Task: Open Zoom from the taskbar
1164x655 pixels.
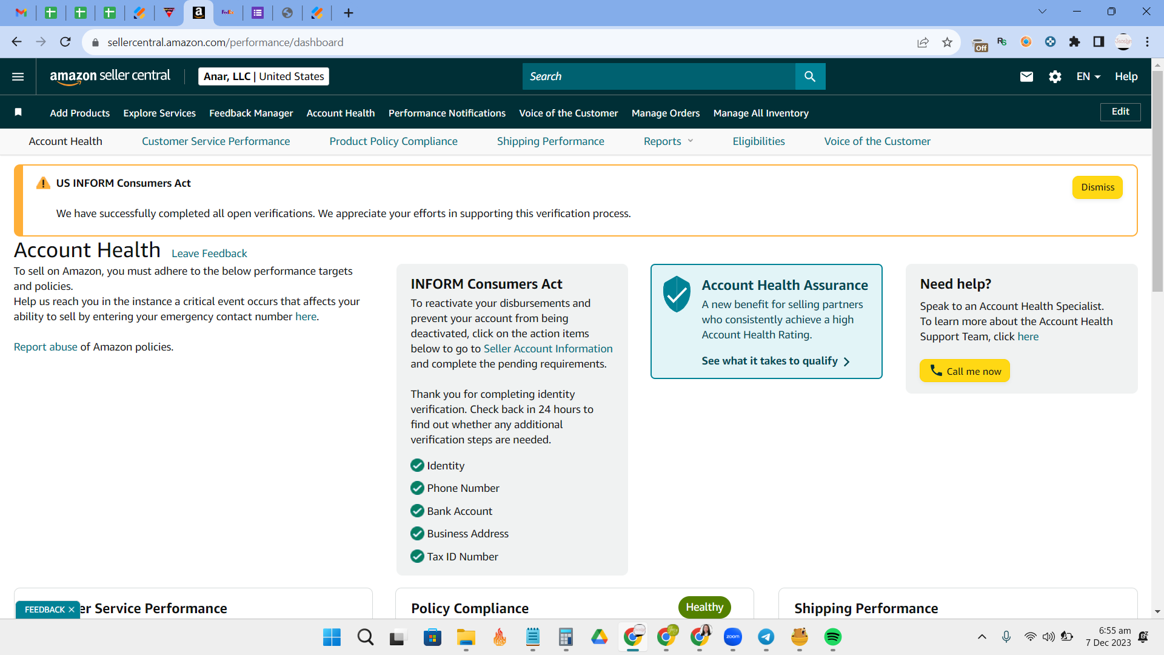Action: click(732, 637)
